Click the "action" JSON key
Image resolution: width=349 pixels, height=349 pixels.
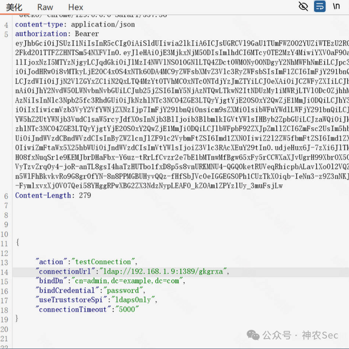coord(51,262)
